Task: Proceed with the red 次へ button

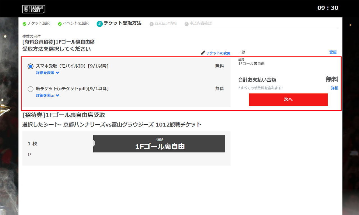Action: coord(288,100)
